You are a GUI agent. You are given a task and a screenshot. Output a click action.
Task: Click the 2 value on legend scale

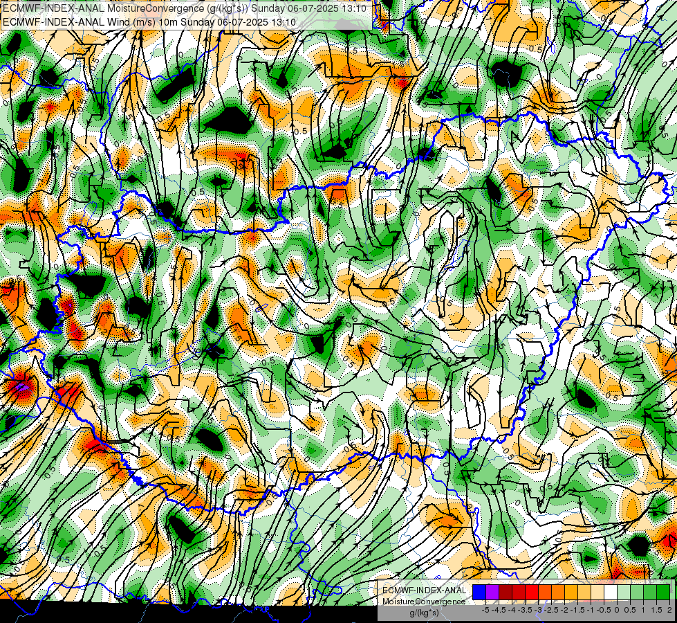tap(669, 610)
